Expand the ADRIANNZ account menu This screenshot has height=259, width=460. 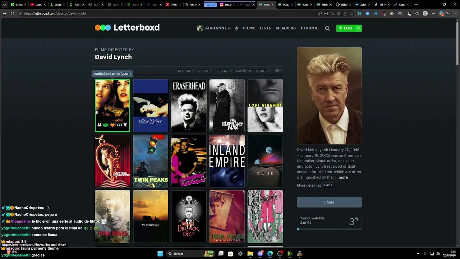(x=214, y=28)
